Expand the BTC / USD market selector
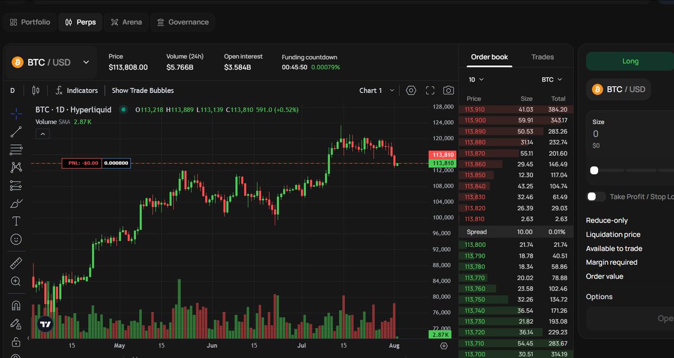 point(51,62)
